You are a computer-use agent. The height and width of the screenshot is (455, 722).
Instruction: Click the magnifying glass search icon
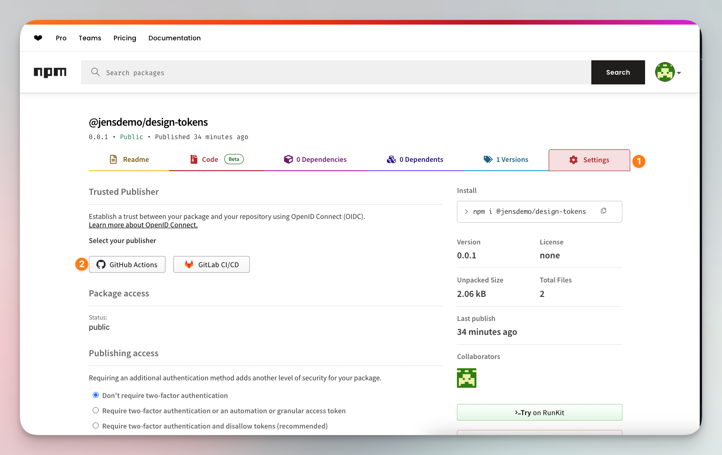[x=95, y=72]
